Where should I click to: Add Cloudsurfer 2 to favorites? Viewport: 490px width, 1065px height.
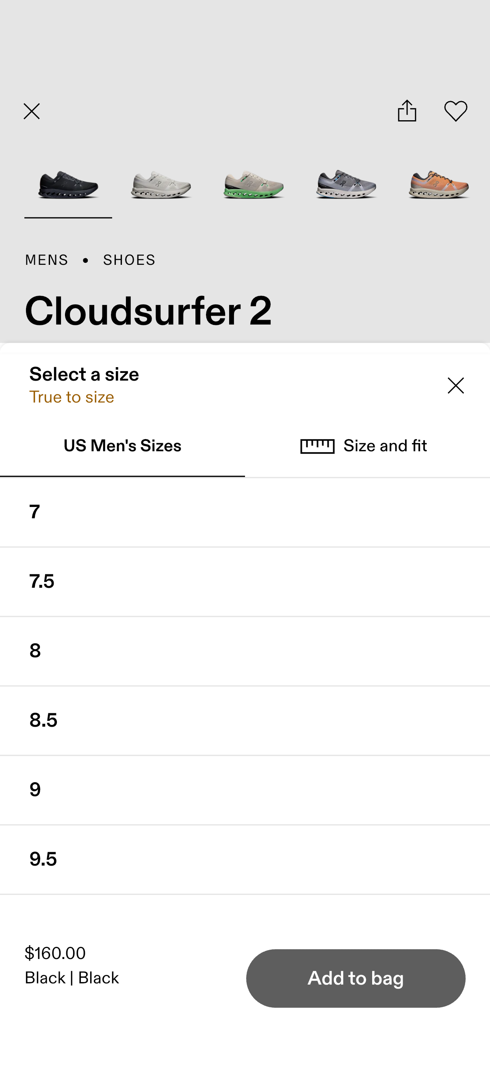pos(456,111)
